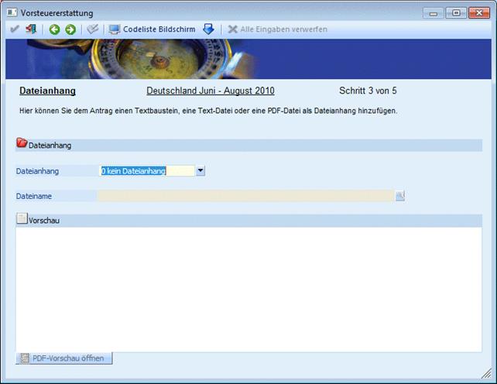The width and height of the screenshot is (497, 384).
Task: Click the red folder Dateianhang icon
Action: tap(22, 143)
